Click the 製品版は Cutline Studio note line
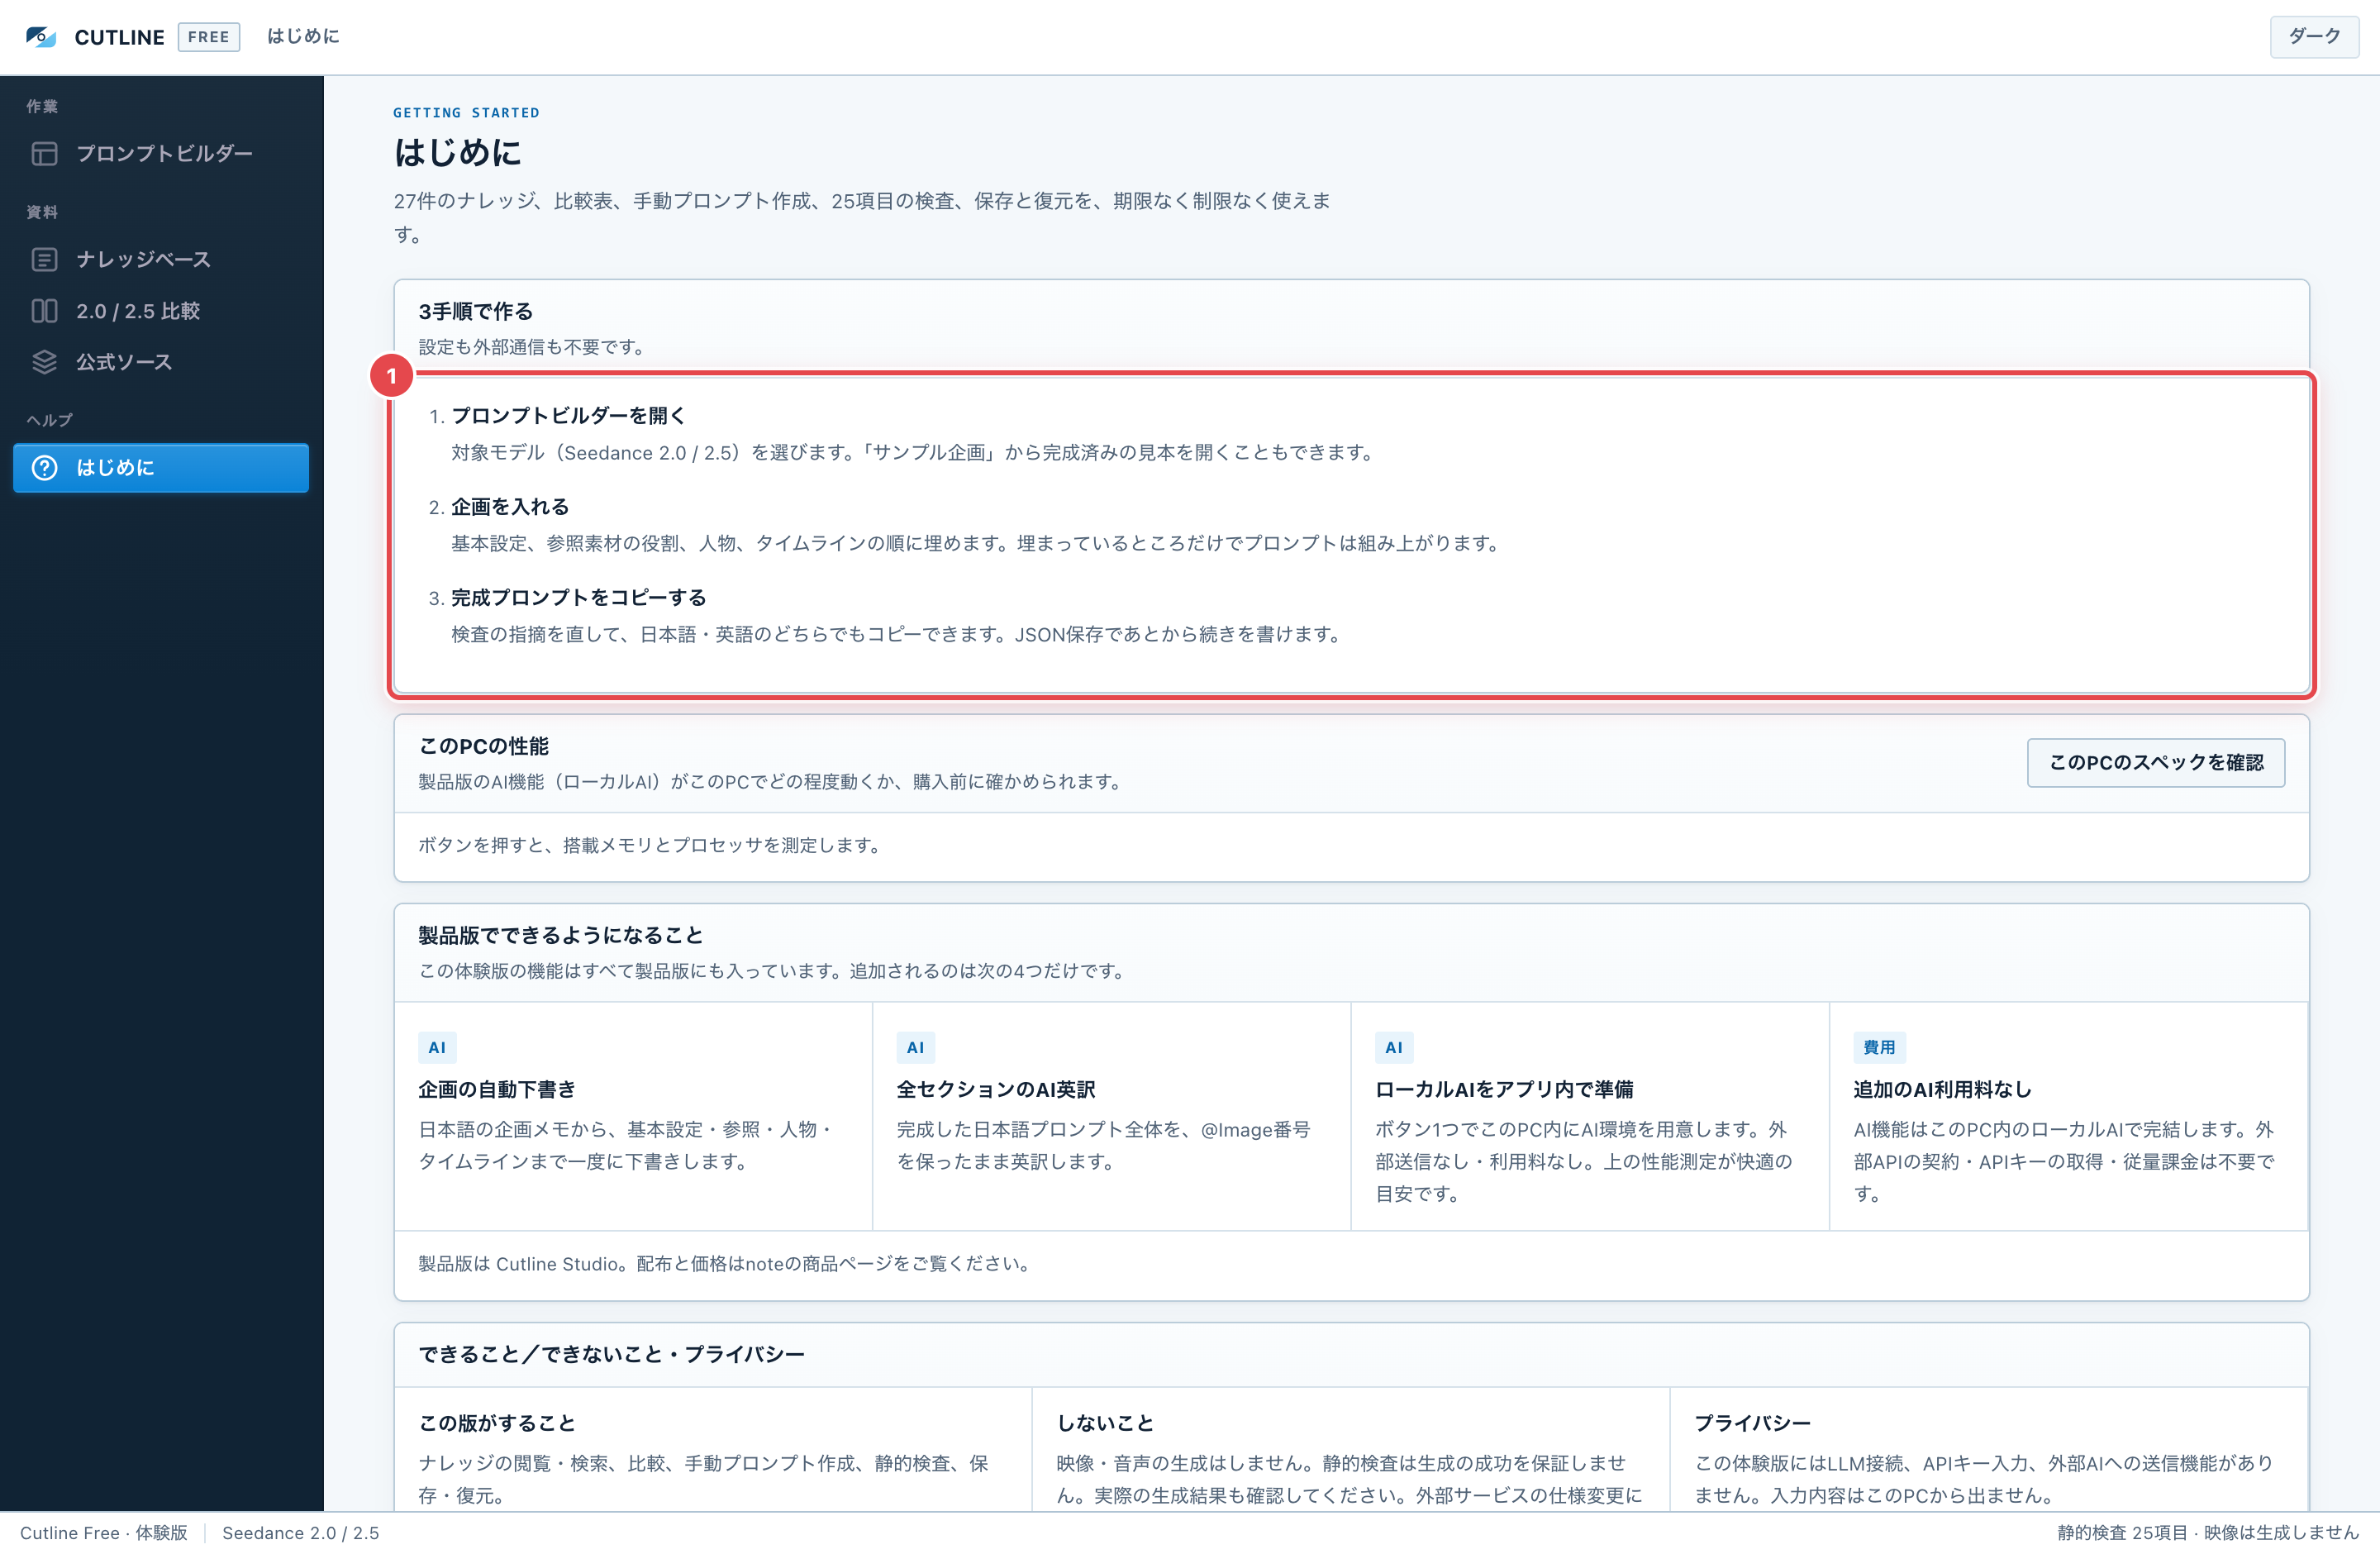Viewport: 2380px width, 1554px height. [x=725, y=1264]
